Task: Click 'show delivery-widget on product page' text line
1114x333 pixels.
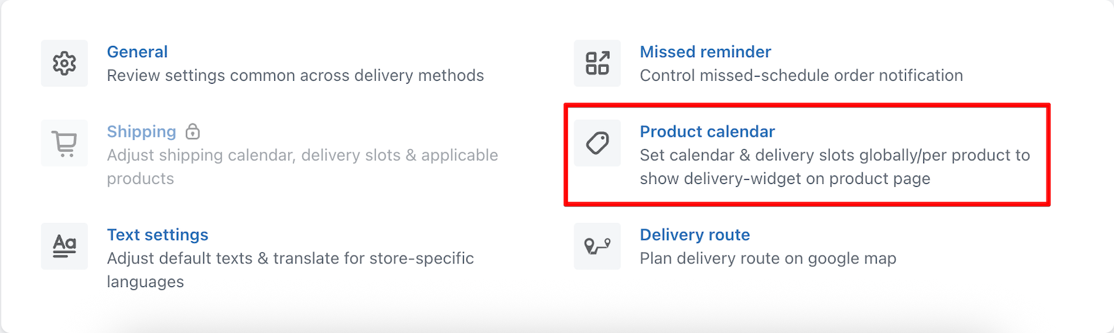Action: (785, 178)
